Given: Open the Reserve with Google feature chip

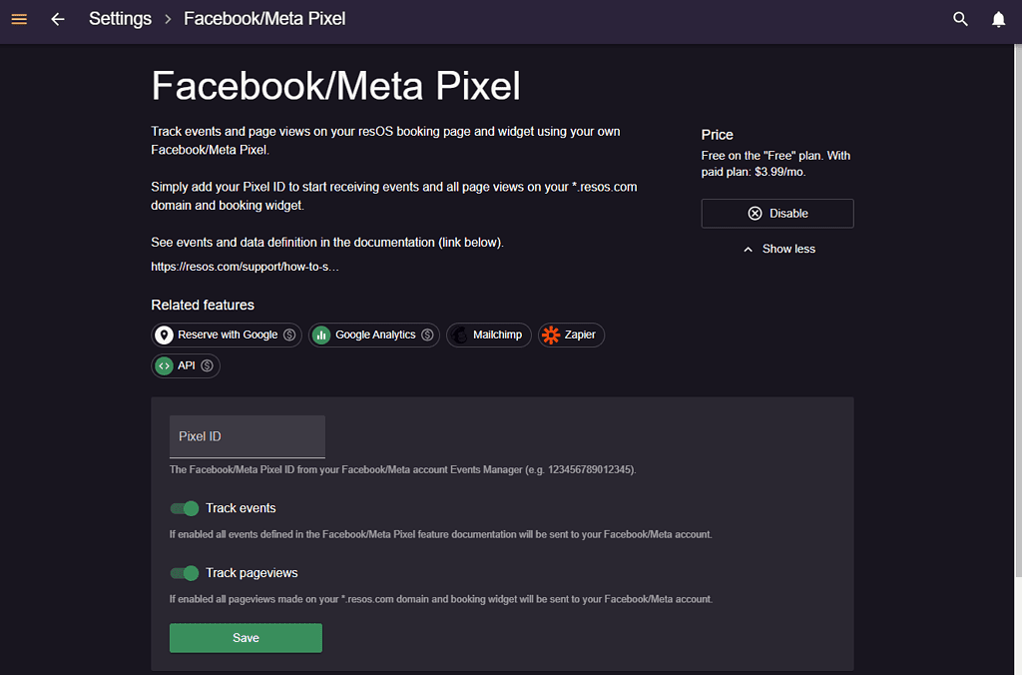Looking at the screenshot, I should click(x=227, y=335).
